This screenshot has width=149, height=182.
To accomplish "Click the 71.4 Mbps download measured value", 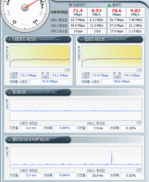I will coord(78,12).
